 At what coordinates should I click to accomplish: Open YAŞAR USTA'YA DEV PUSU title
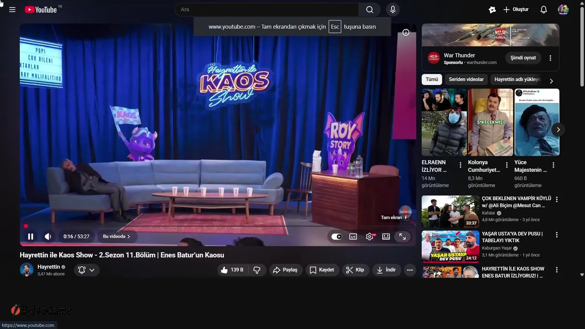(512, 237)
